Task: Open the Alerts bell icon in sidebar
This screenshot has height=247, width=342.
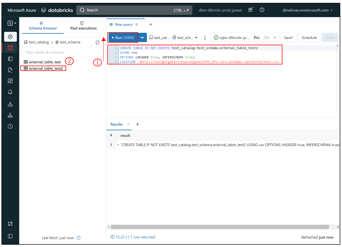Action: tap(10, 92)
